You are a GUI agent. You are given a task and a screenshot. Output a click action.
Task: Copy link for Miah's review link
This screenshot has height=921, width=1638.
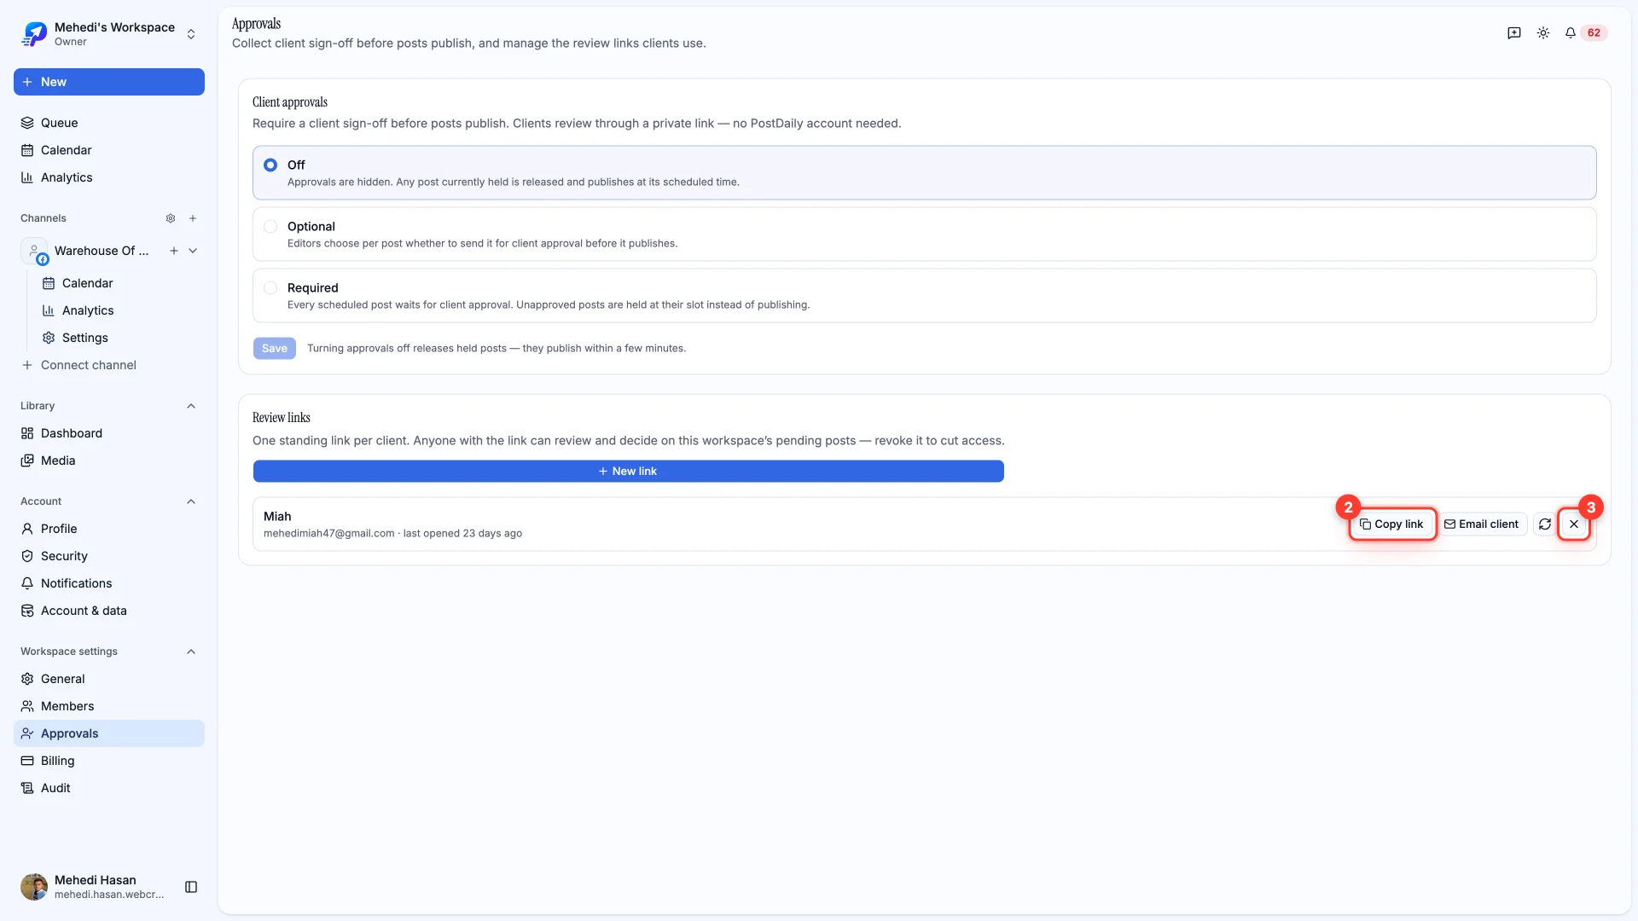point(1392,524)
